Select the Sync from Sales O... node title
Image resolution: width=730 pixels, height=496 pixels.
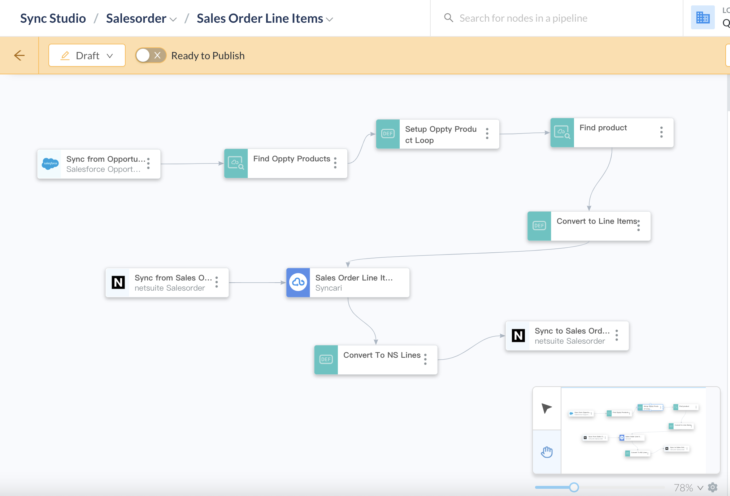point(173,278)
